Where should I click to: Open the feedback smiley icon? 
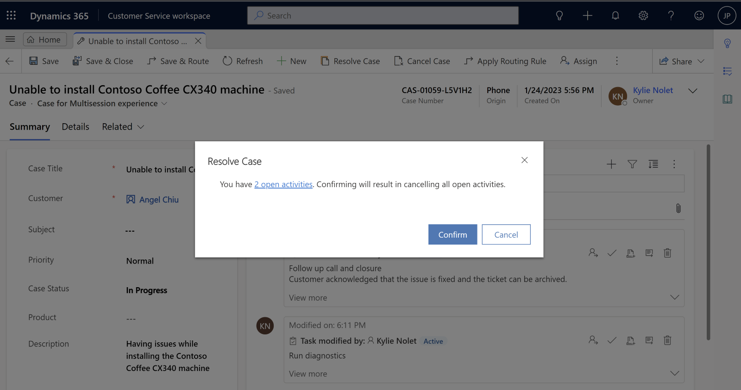click(699, 16)
